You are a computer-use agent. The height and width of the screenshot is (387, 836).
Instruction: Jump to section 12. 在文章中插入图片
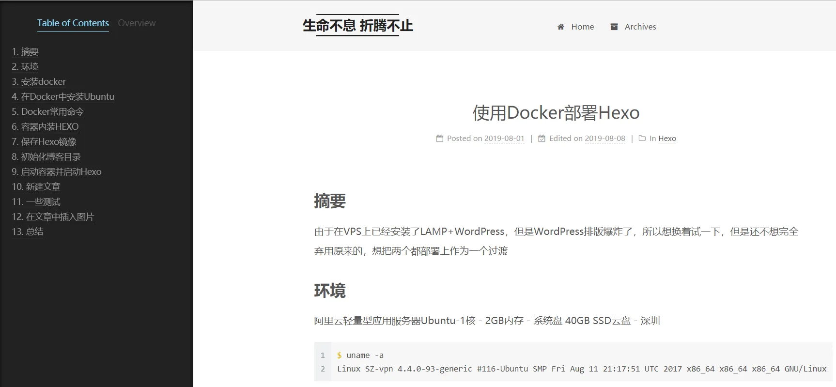click(53, 217)
